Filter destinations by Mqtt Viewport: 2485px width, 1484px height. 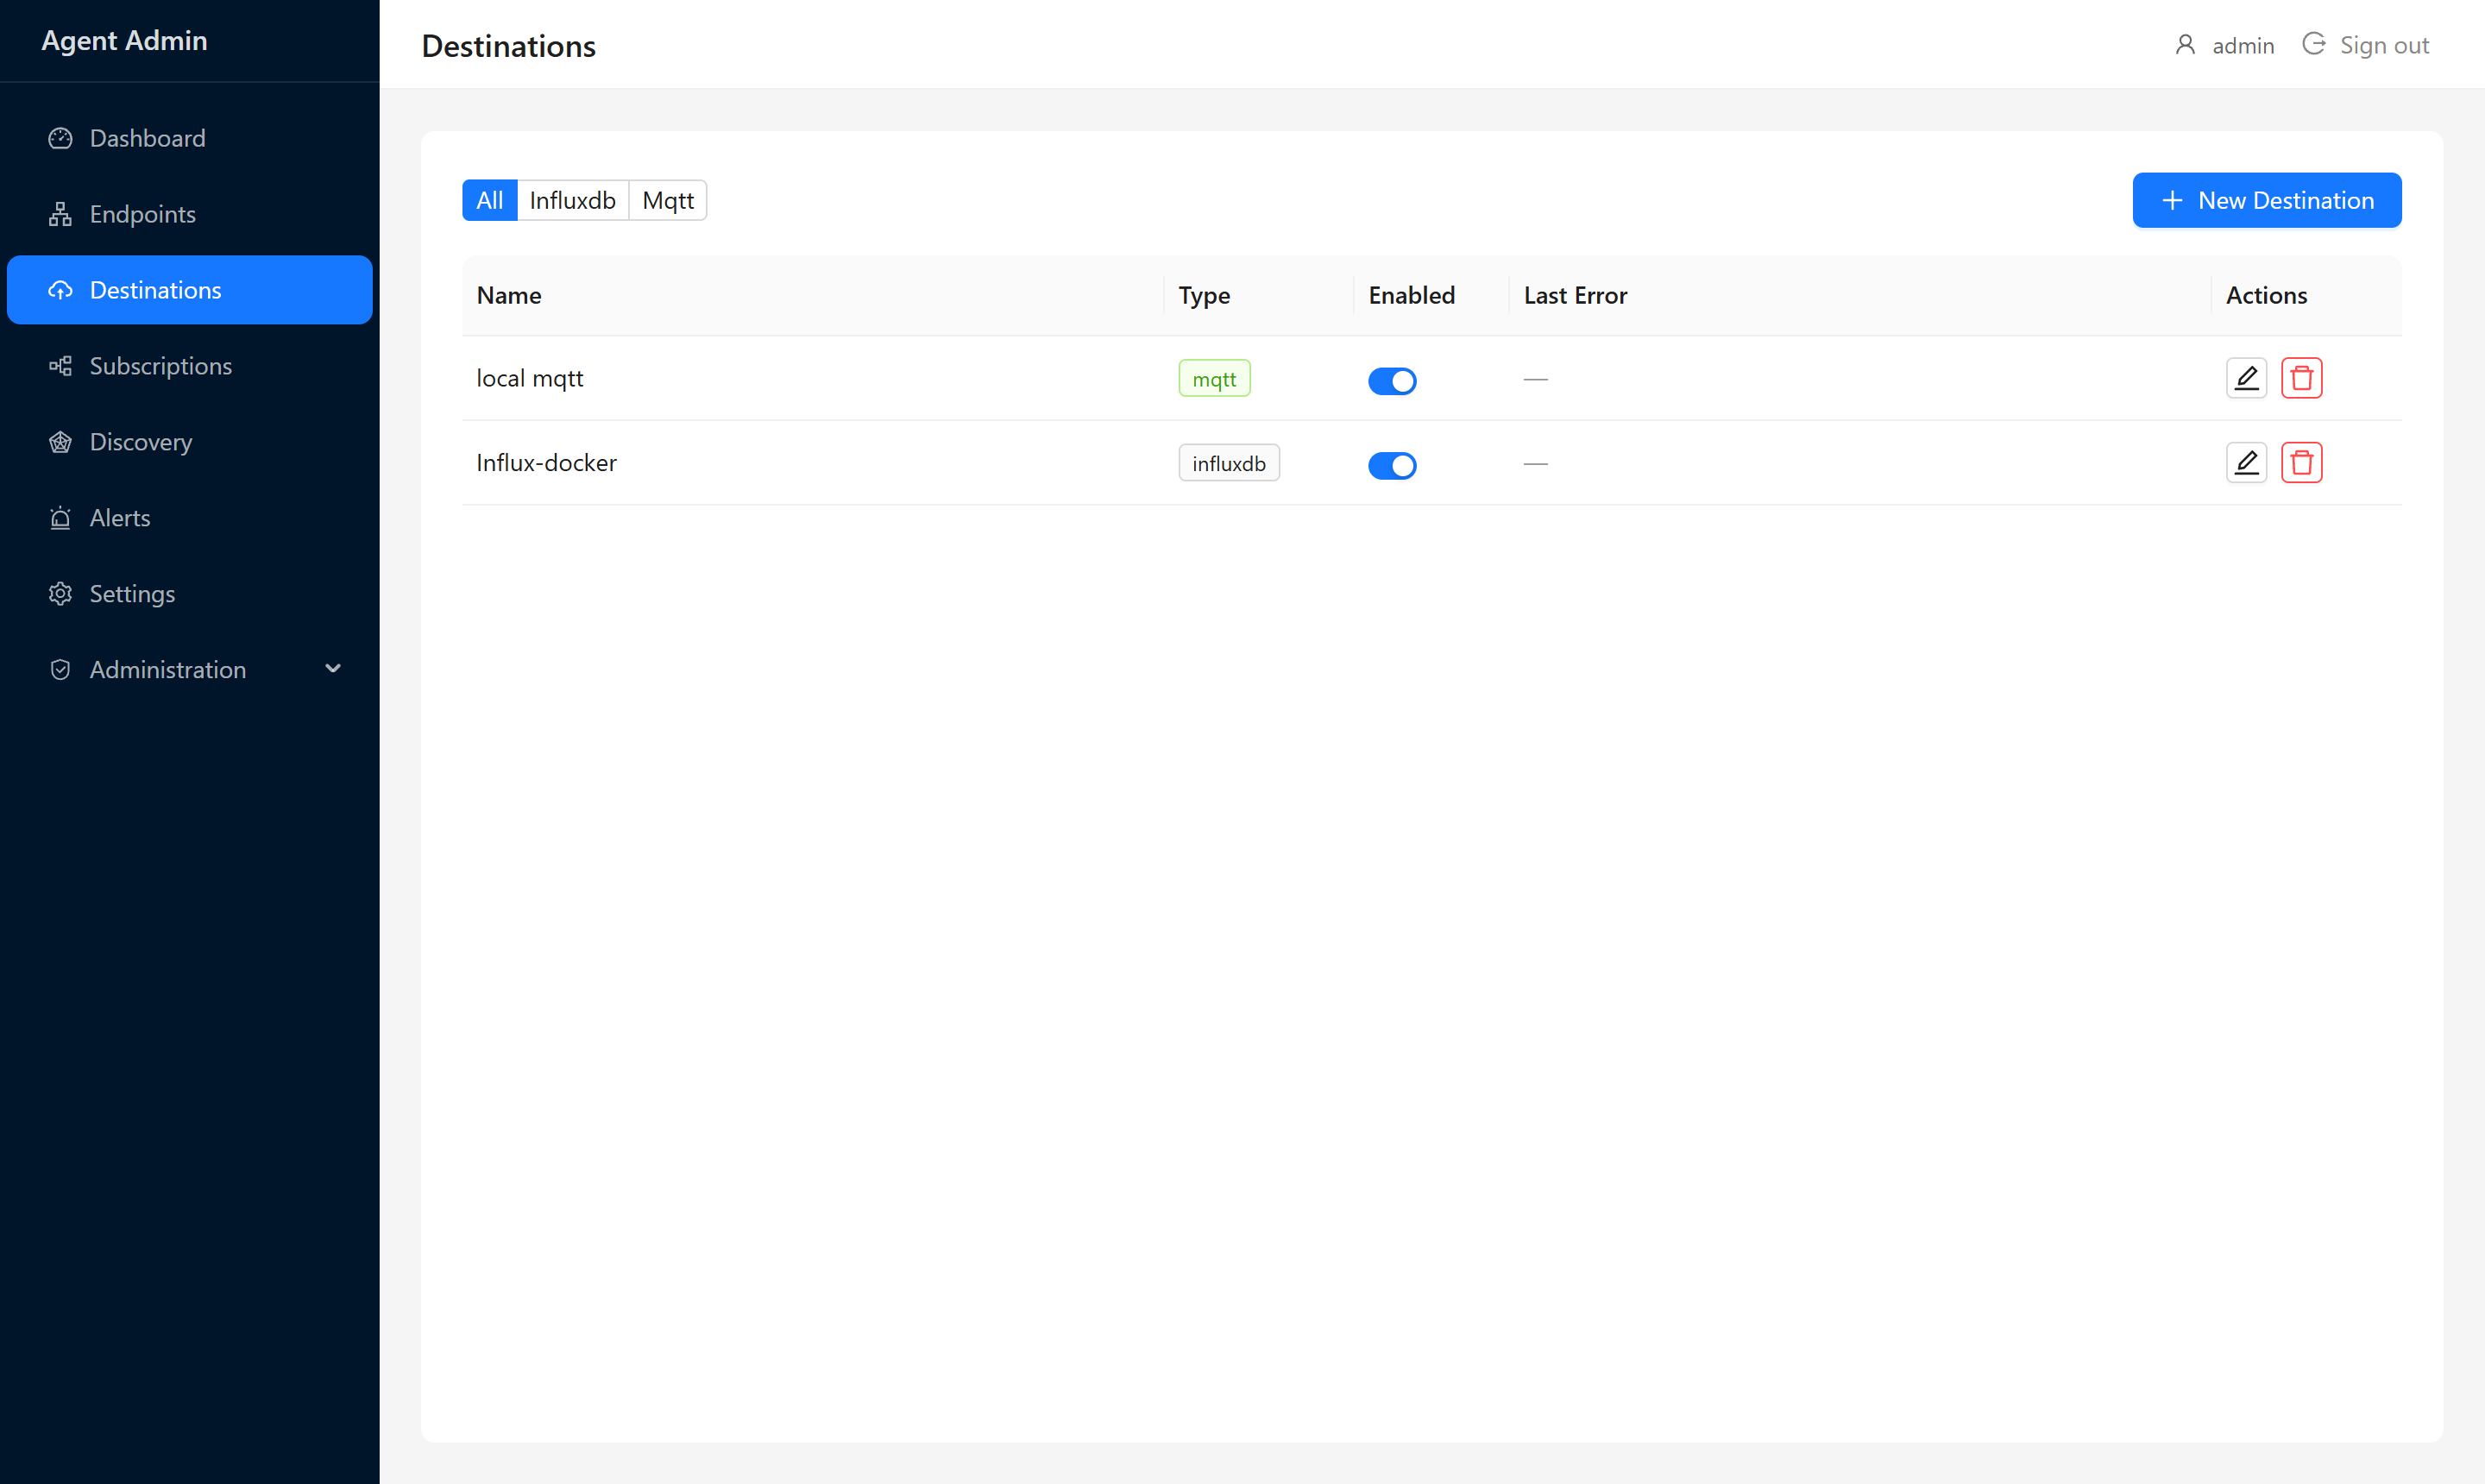pos(667,201)
